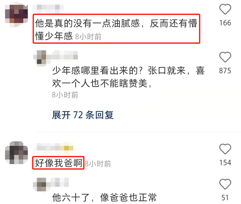Open the avatar of the 好像我爸啊 commenter
The image size is (241, 204).
(16, 153)
